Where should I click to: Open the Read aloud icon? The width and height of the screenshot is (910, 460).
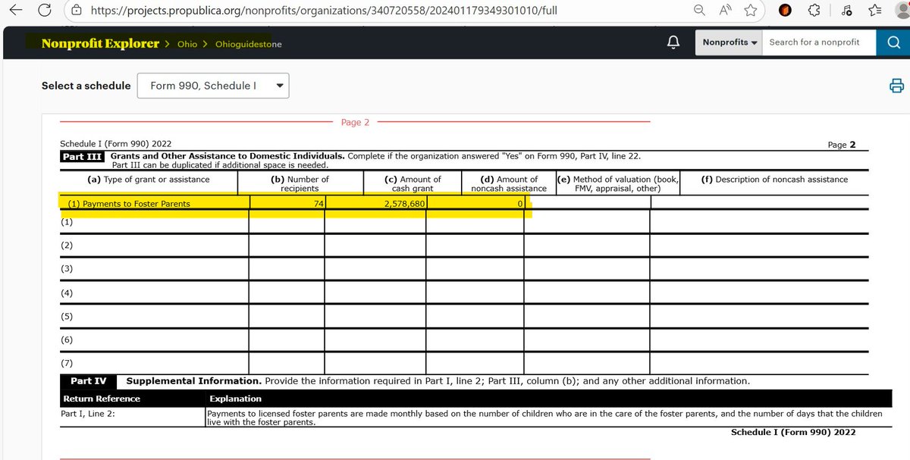[x=726, y=11]
